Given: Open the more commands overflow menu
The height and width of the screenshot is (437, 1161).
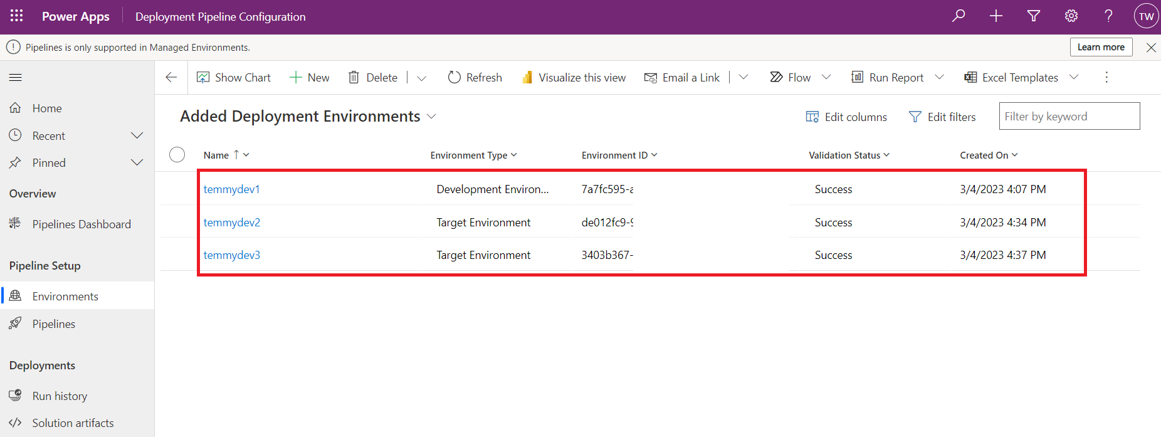Looking at the screenshot, I should click(x=1106, y=77).
